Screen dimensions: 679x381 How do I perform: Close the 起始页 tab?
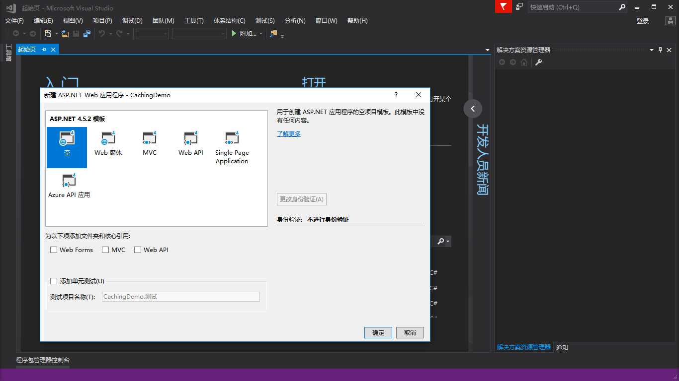click(x=53, y=49)
